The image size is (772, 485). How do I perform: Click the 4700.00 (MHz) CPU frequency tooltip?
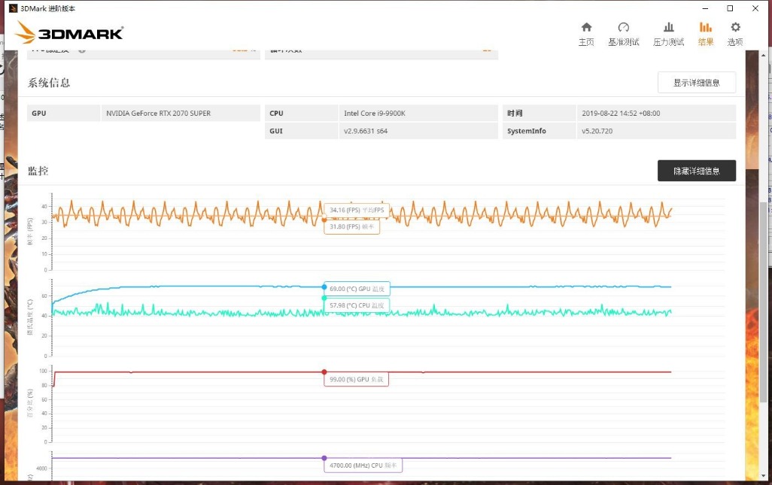pyautogui.click(x=363, y=465)
